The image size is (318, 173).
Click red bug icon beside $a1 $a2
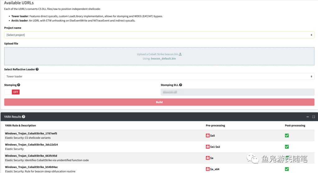(208, 147)
